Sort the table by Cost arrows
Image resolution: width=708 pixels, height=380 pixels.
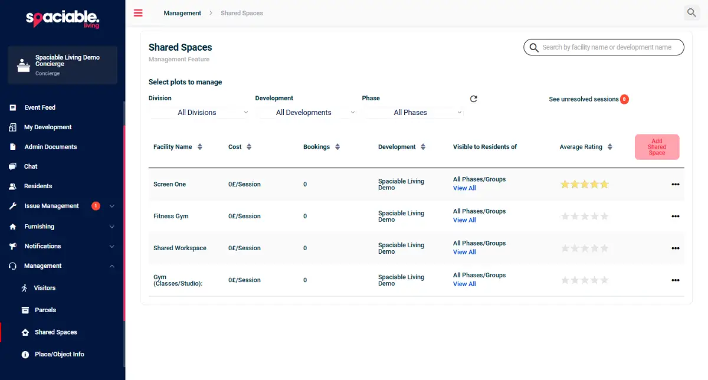[249, 147]
